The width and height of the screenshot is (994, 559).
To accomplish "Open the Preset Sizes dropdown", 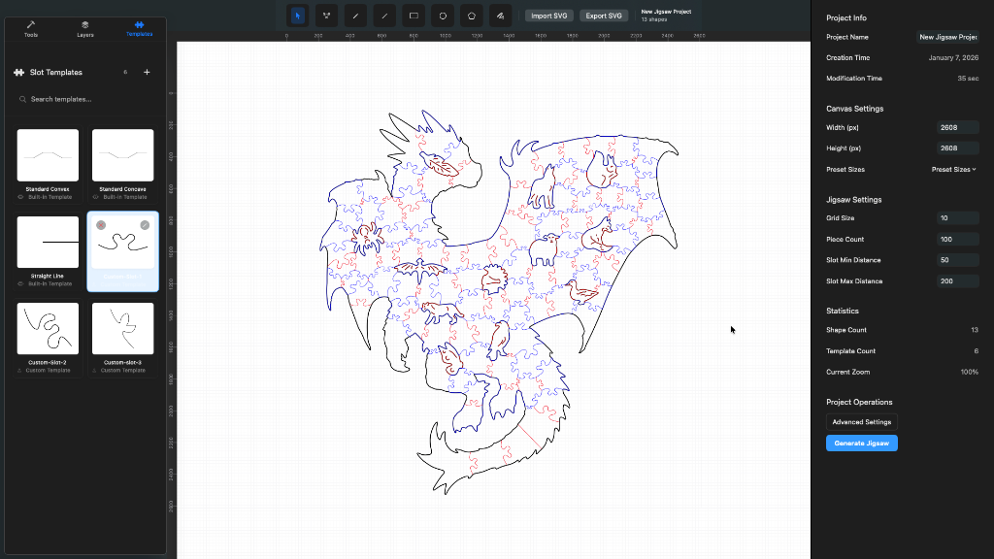I will [952, 169].
